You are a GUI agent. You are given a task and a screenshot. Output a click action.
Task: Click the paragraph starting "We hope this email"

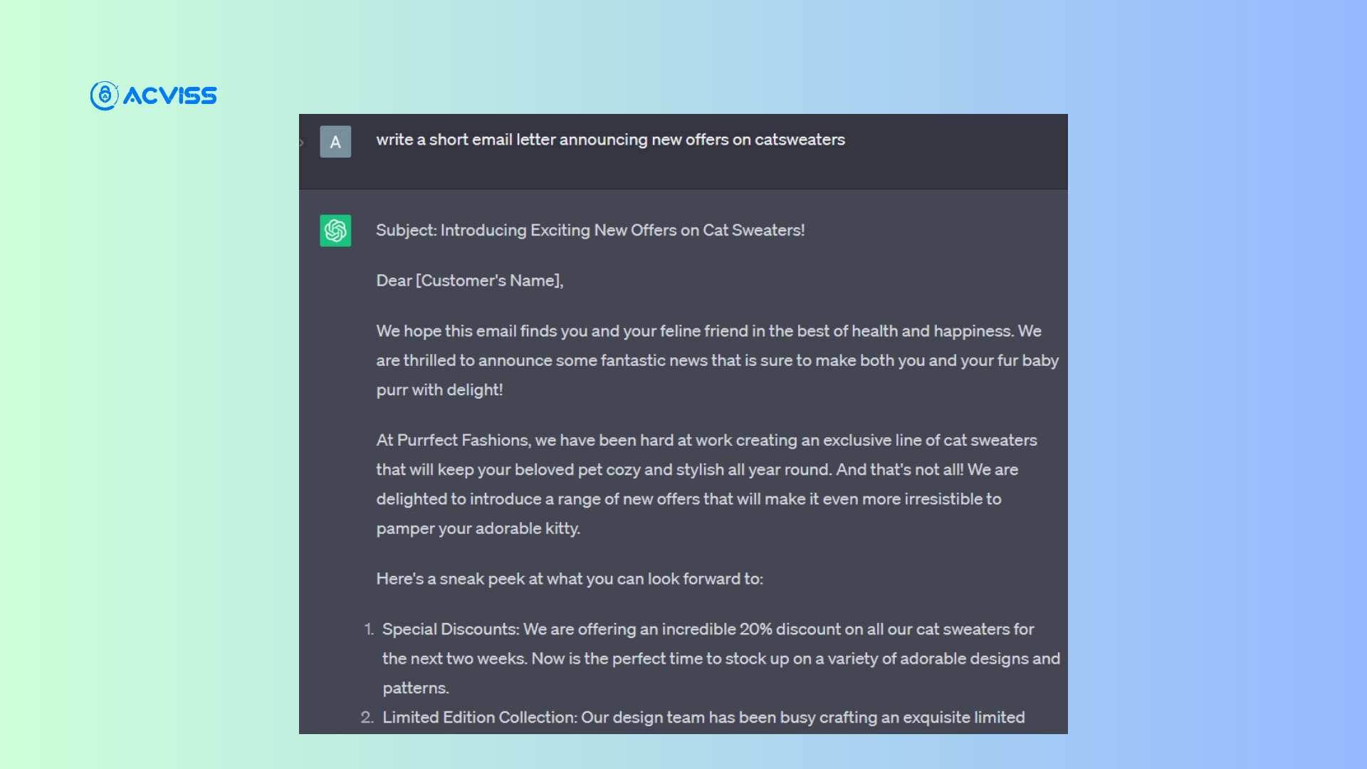(x=708, y=331)
